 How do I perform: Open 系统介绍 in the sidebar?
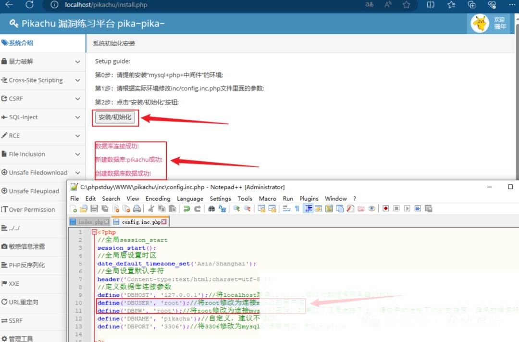coord(43,43)
